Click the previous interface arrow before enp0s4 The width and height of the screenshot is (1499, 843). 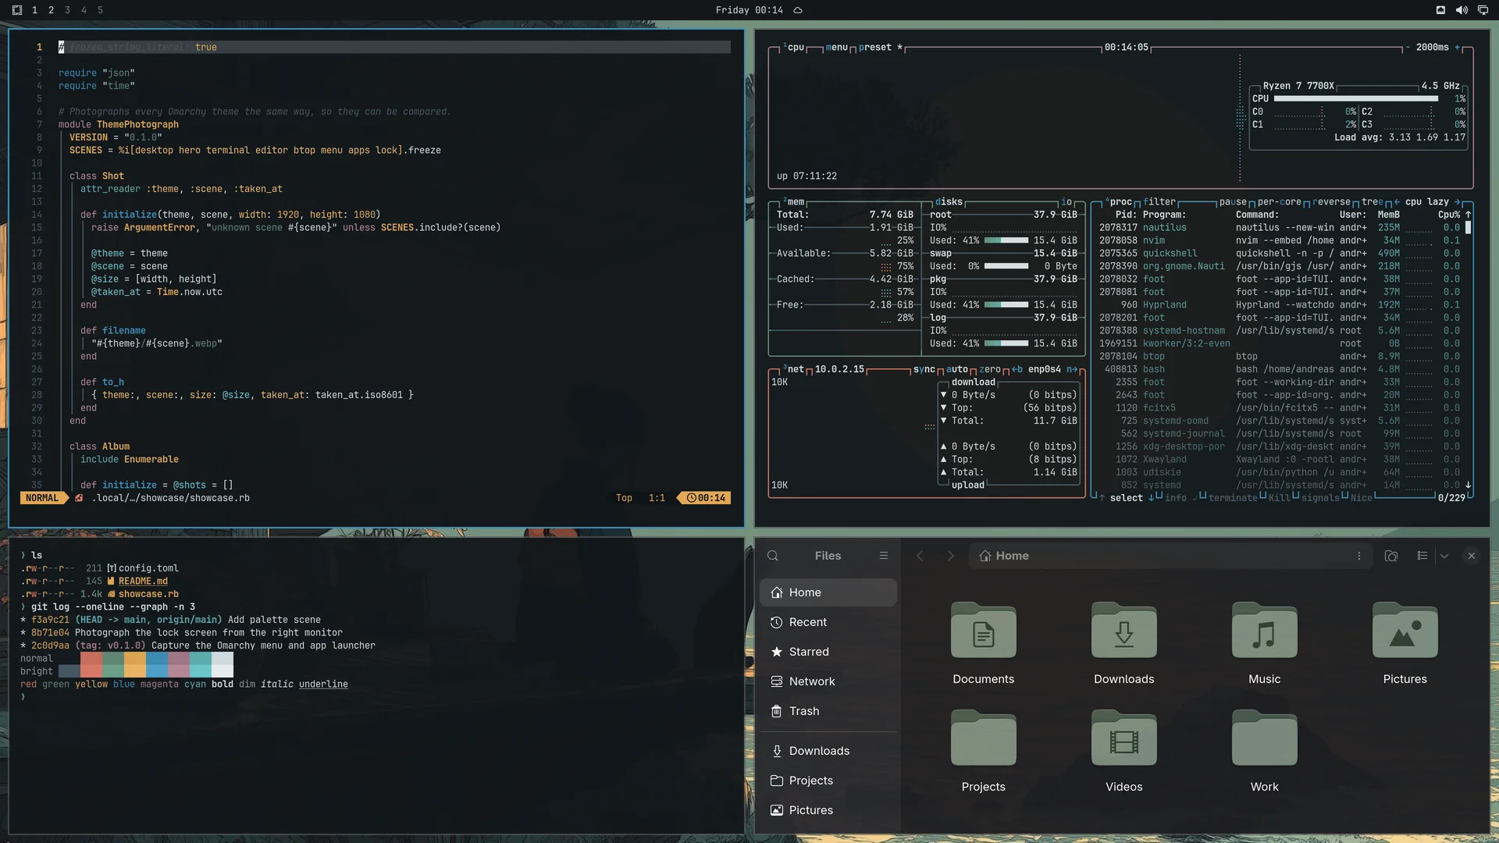(x=1017, y=369)
